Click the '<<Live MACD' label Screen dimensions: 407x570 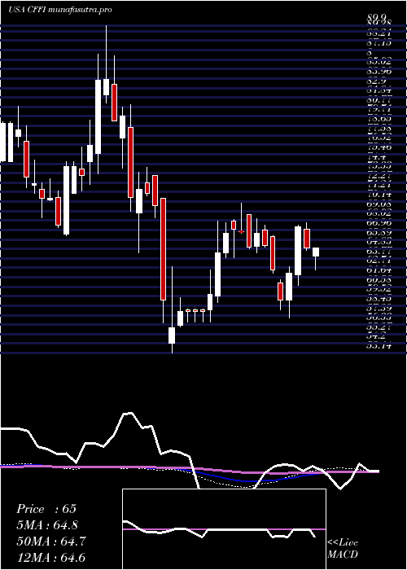point(343,549)
